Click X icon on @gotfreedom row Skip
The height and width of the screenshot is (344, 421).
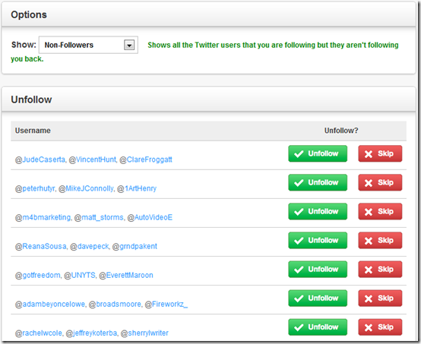(369, 270)
